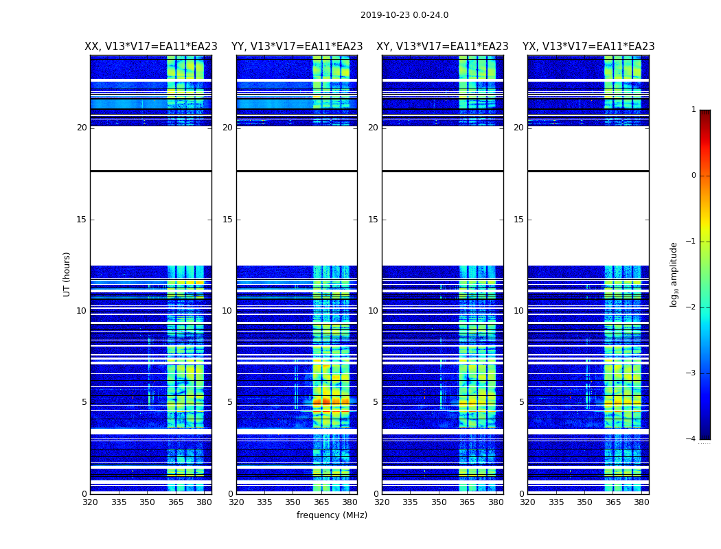The image size is (721, 549).
Task: Click the UT (hours) y-axis label
Action: pyautogui.click(x=67, y=274)
